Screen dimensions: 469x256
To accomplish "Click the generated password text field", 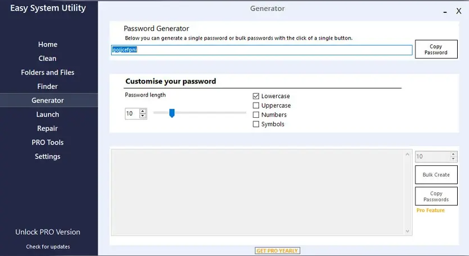I will pyautogui.click(x=262, y=50).
